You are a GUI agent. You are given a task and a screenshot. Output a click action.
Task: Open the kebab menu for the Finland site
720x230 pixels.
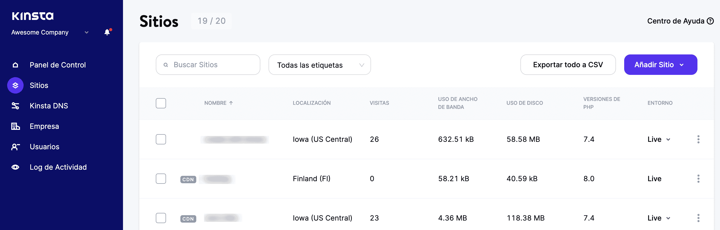click(x=698, y=179)
